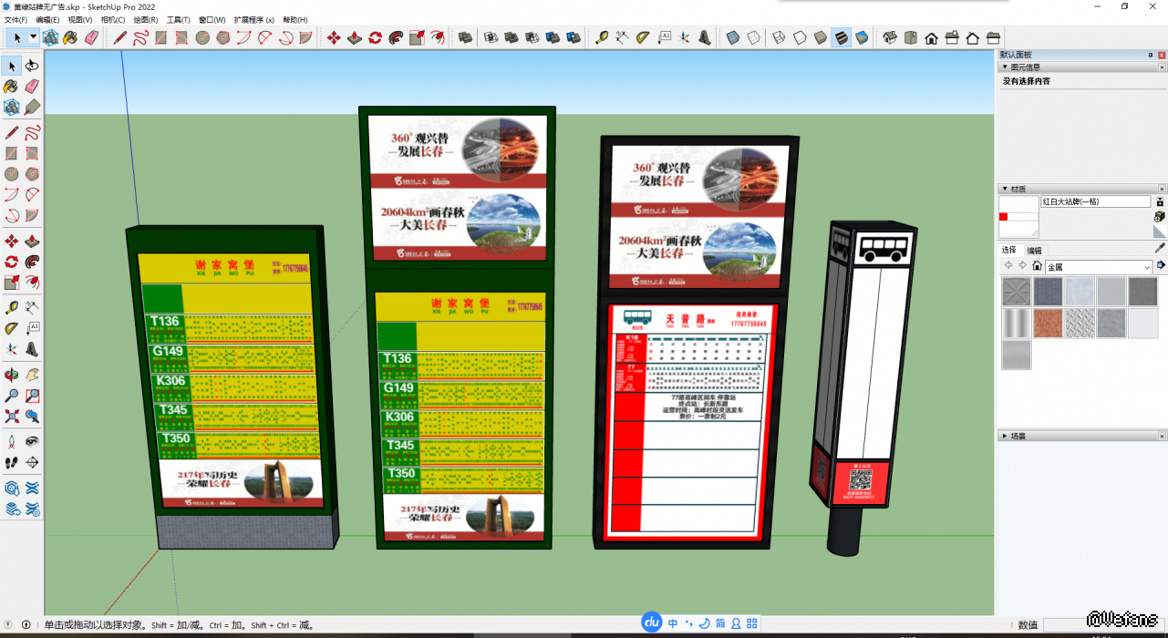Image resolution: width=1168 pixels, height=638 pixels.
Task: Activate the Push/Pull tool in top toolbar
Action: click(355, 37)
